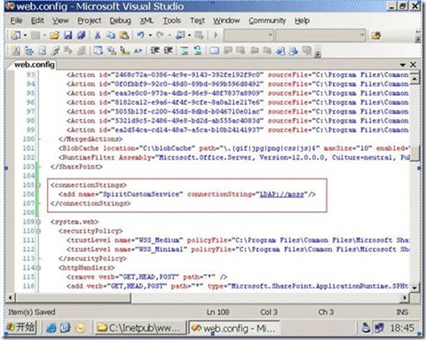426x340 pixels.
Task: Click web.config - Mi... taskbar button
Action: point(233,328)
